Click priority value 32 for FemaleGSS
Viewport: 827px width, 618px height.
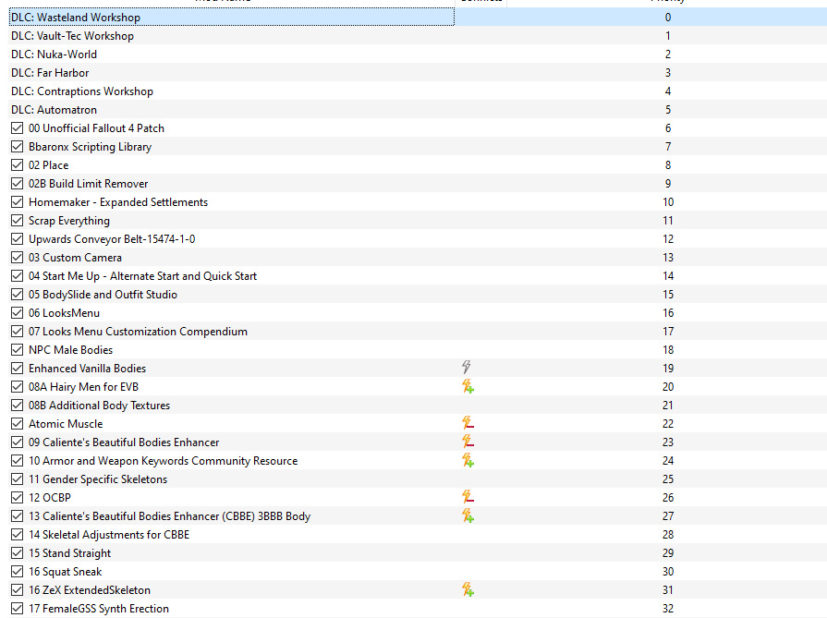tap(668, 608)
